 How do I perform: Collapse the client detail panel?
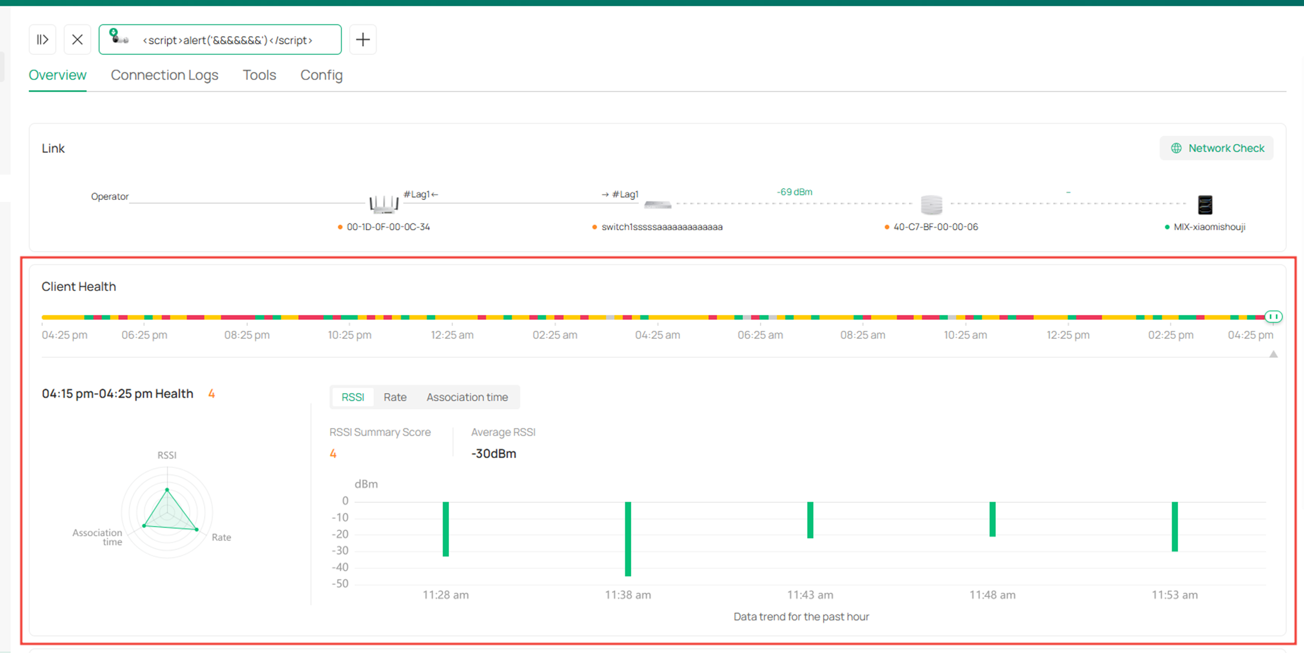[x=42, y=39]
